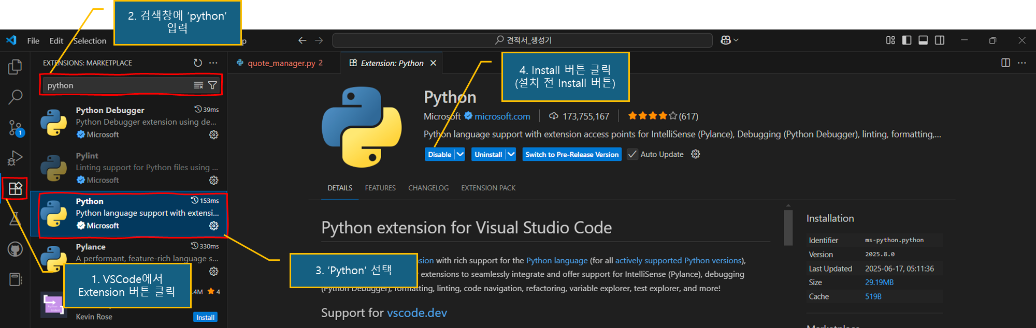Open the File menu
The height and width of the screenshot is (328, 1036).
[33, 41]
